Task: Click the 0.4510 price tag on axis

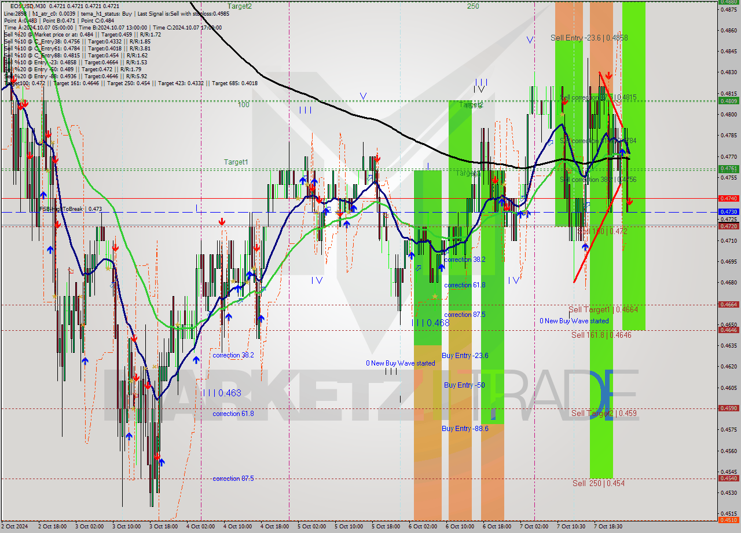Action: pyautogui.click(x=728, y=520)
